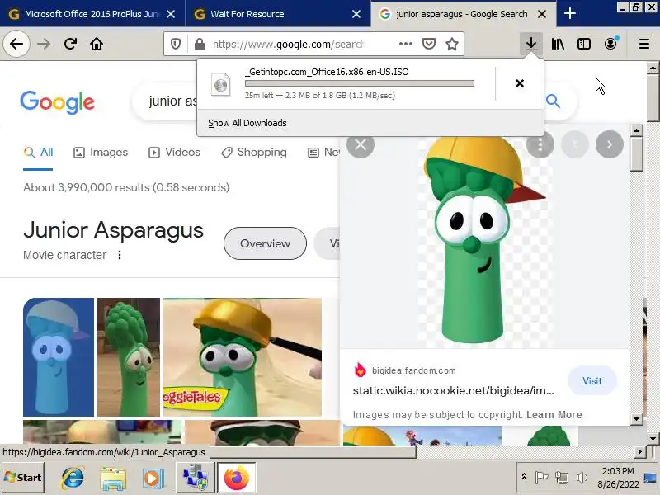Switch to Microsoft Office 2016 ProPlus tab
Image resolution: width=660 pixels, height=495 pixels.
tap(92, 14)
